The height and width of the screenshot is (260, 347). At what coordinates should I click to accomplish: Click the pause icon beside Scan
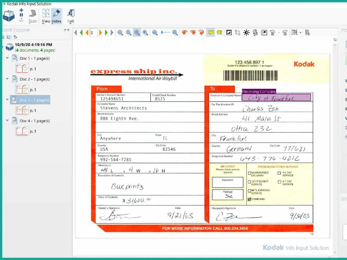pyautogui.click(x=21, y=15)
